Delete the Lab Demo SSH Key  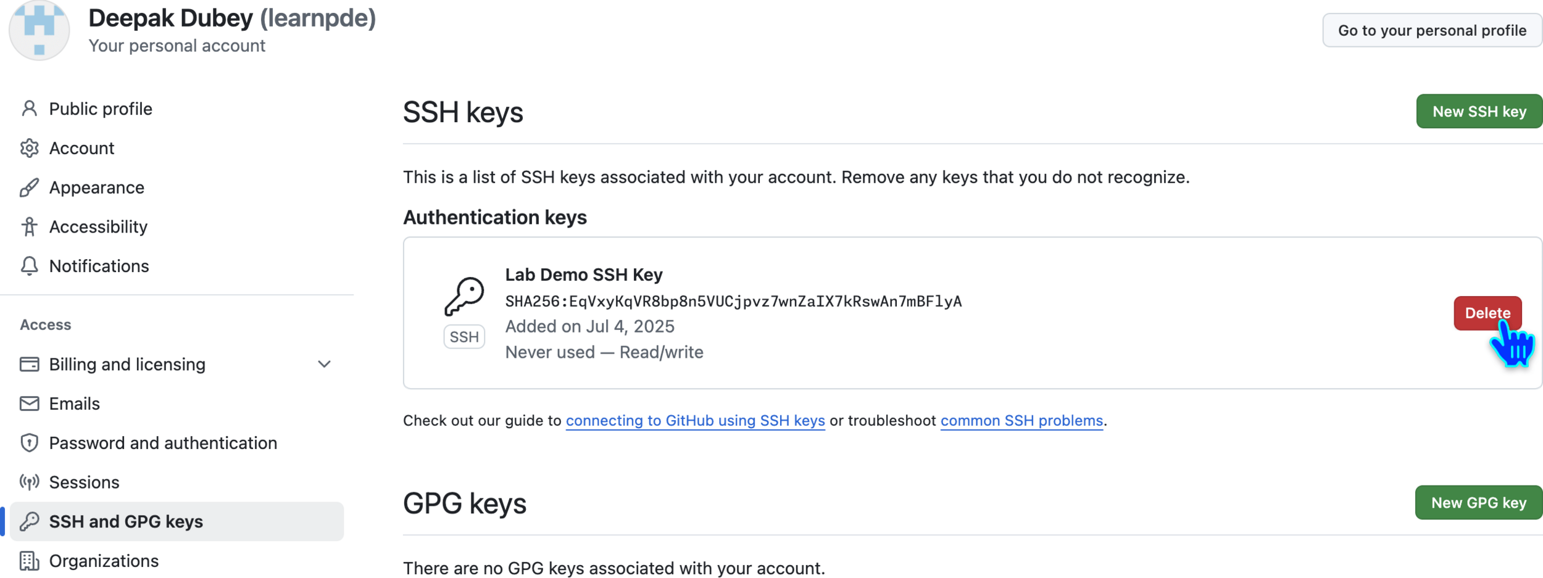(x=1487, y=313)
